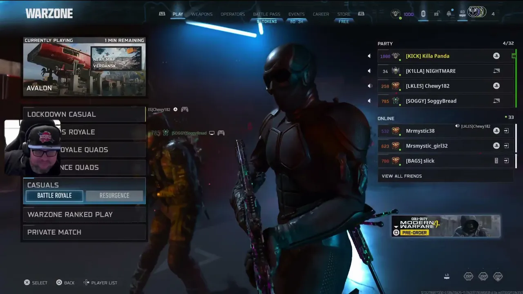Open the [KICK] Killa Panda party row
This screenshot has width=523, height=294.
(x=445, y=56)
